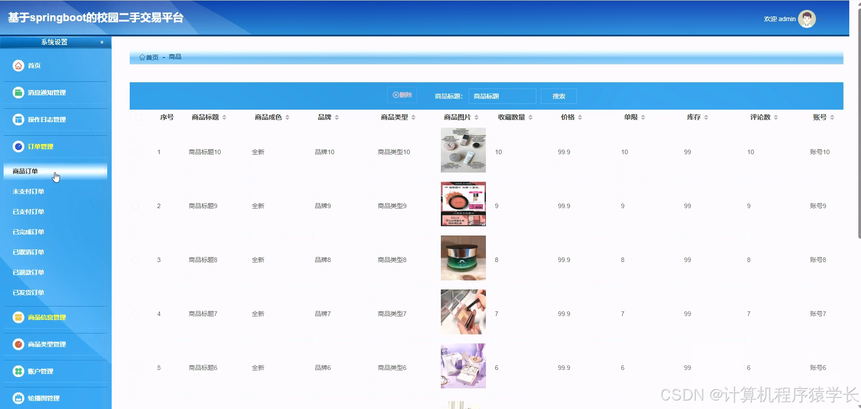Check the row for 商品标题9
Viewport: 861px width, 409px height.
[136, 206]
